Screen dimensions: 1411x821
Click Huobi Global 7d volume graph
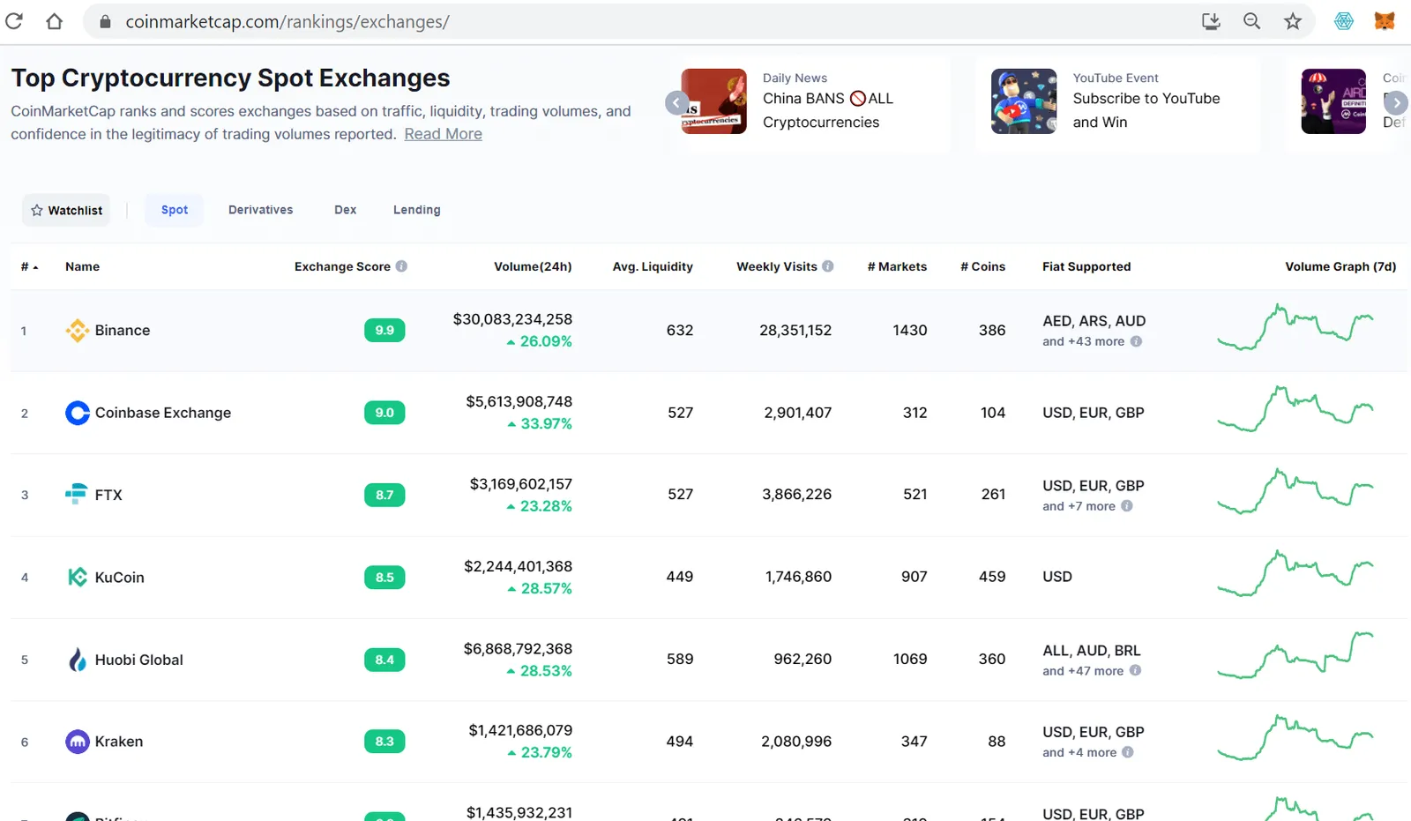(1295, 655)
